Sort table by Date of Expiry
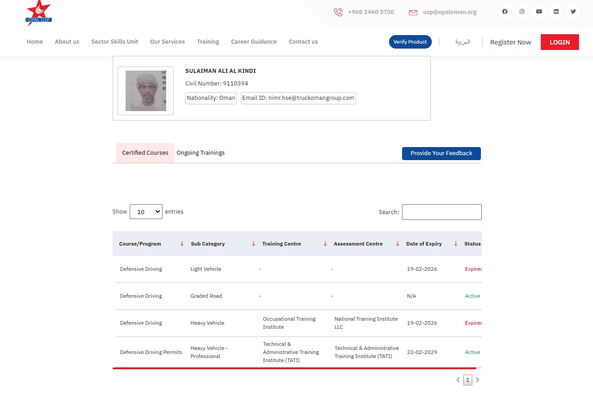 click(455, 244)
